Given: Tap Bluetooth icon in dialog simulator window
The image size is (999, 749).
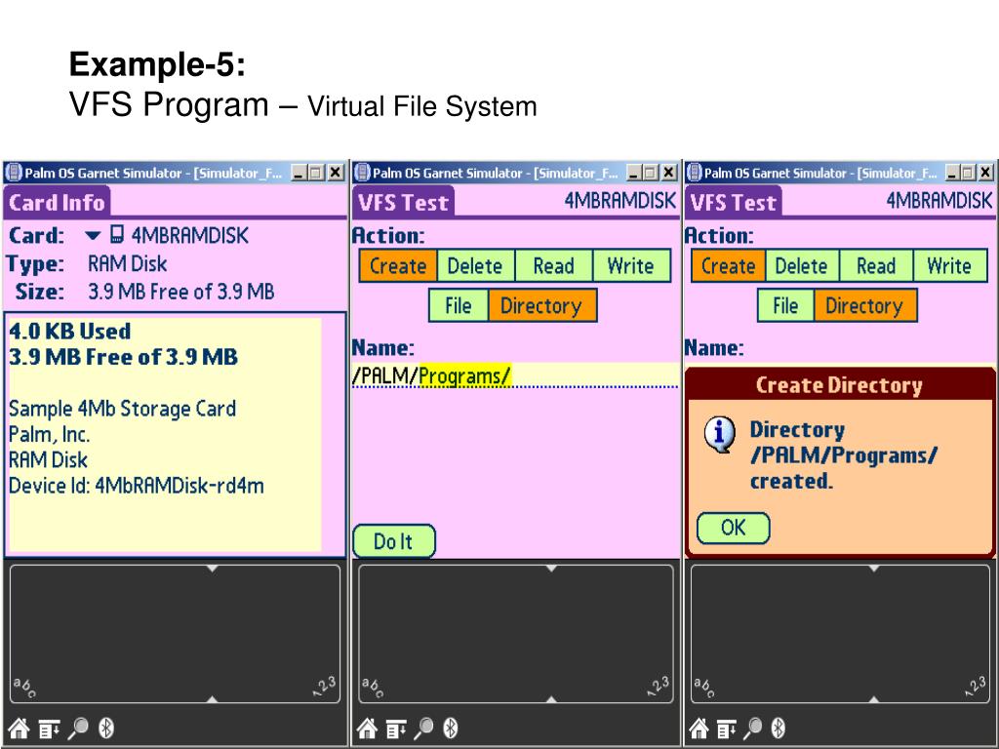Looking at the screenshot, I should coord(779,728).
